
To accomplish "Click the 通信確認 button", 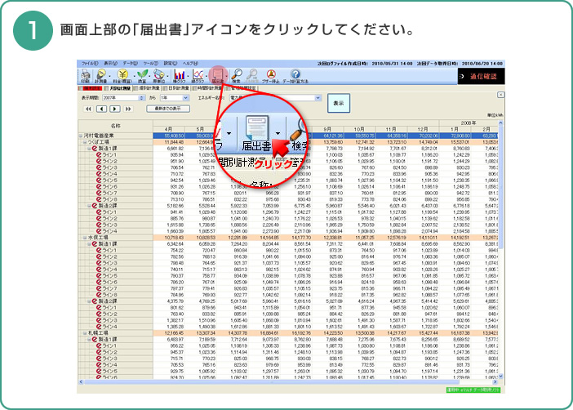I will [x=481, y=76].
